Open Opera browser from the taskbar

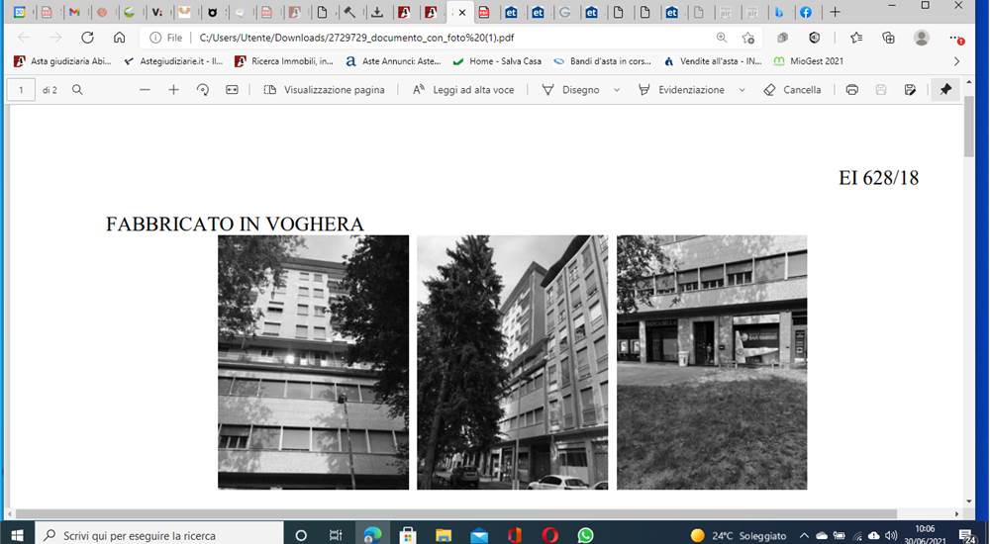pyautogui.click(x=549, y=535)
